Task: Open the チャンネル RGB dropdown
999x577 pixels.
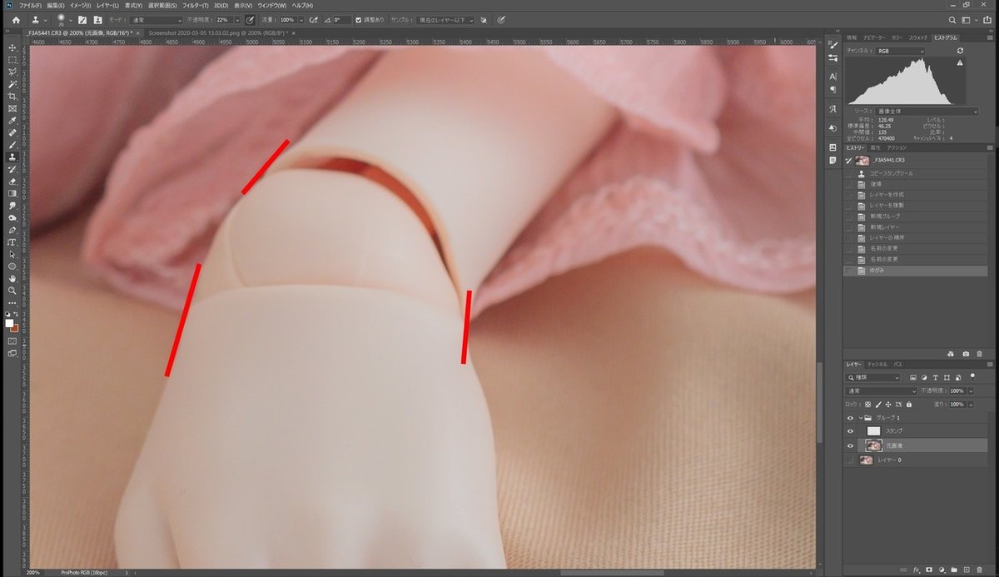Action: tap(901, 51)
